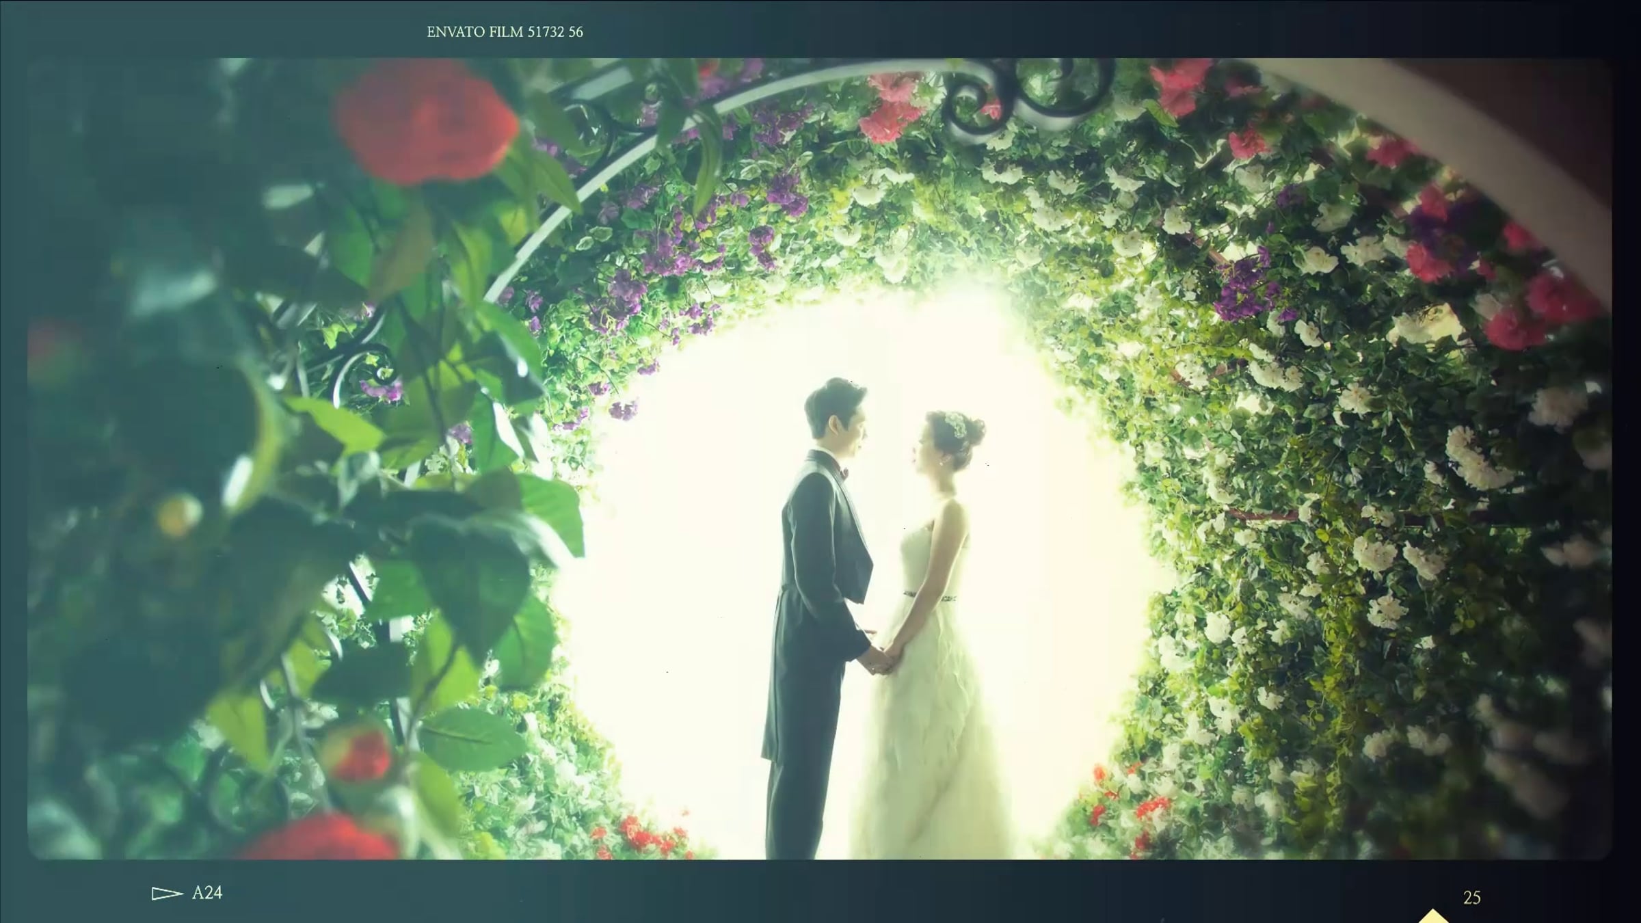Click the ENVATO FILM 51732 56 text

pyautogui.click(x=505, y=32)
